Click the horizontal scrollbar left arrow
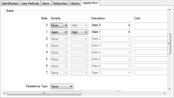The height and width of the screenshot is (98, 174). pos(4,93)
